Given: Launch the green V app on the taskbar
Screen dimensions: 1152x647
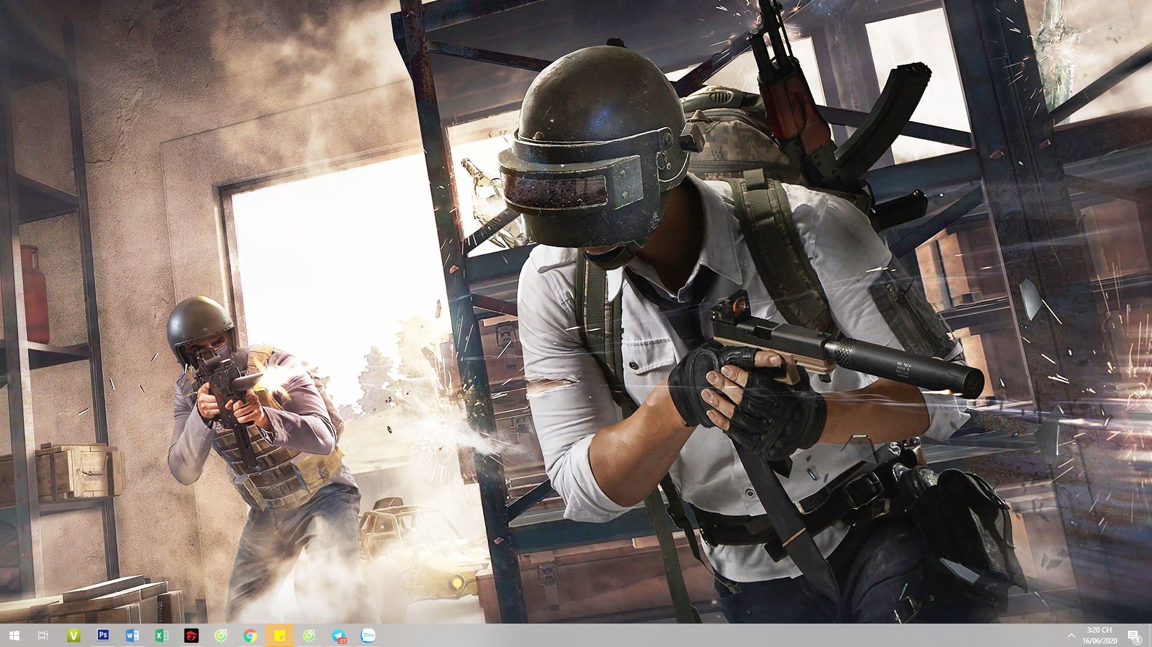Looking at the screenshot, I should point(73,635).
